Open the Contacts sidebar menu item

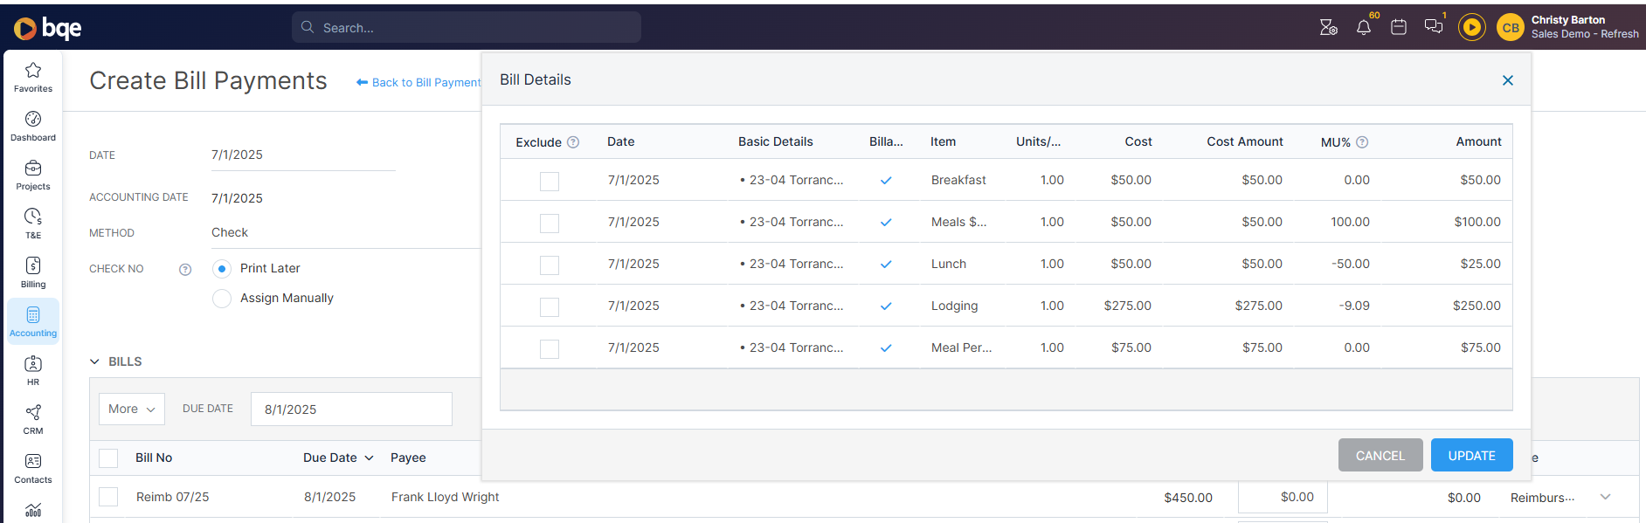[x=33, y=467]
